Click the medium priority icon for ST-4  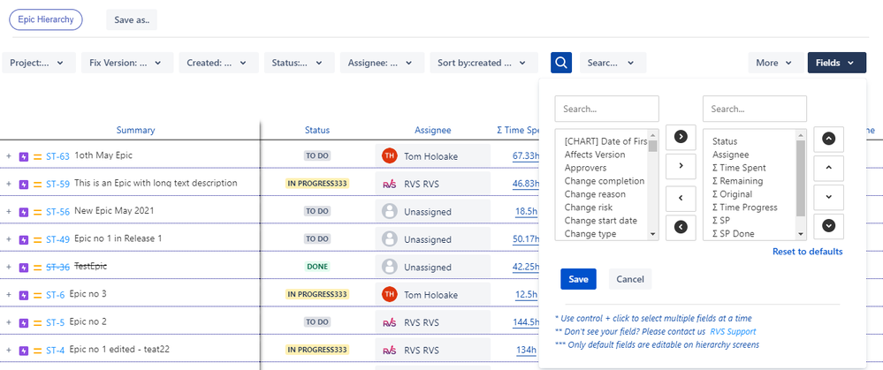[x=38, y=351]
